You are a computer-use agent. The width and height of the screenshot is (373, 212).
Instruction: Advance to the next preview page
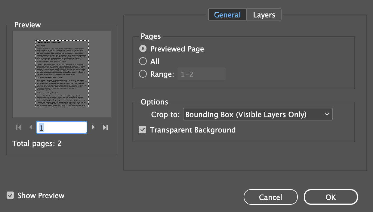point(93,127)
